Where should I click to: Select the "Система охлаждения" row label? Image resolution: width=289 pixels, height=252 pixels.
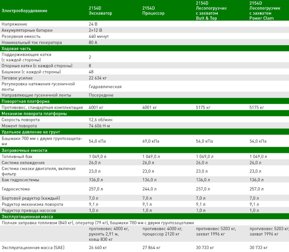[23, 163]
